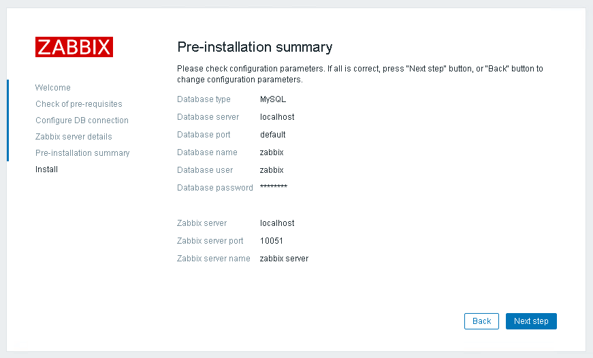Open Check of pre-requisites step
Screen dimensions: 593x358
point(78,104)
